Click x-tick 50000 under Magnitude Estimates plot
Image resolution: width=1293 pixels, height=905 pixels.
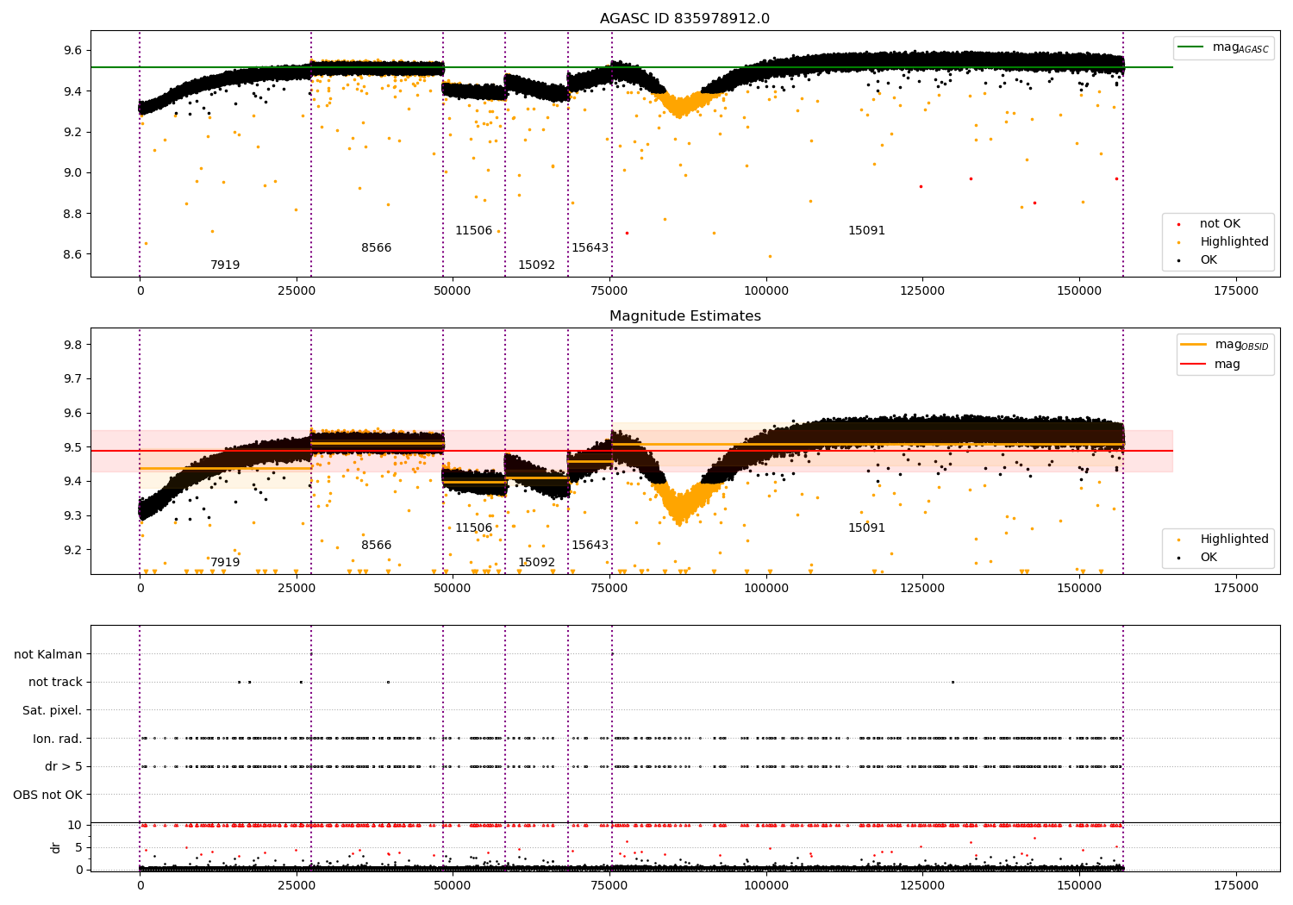click(x=453, y=589)
